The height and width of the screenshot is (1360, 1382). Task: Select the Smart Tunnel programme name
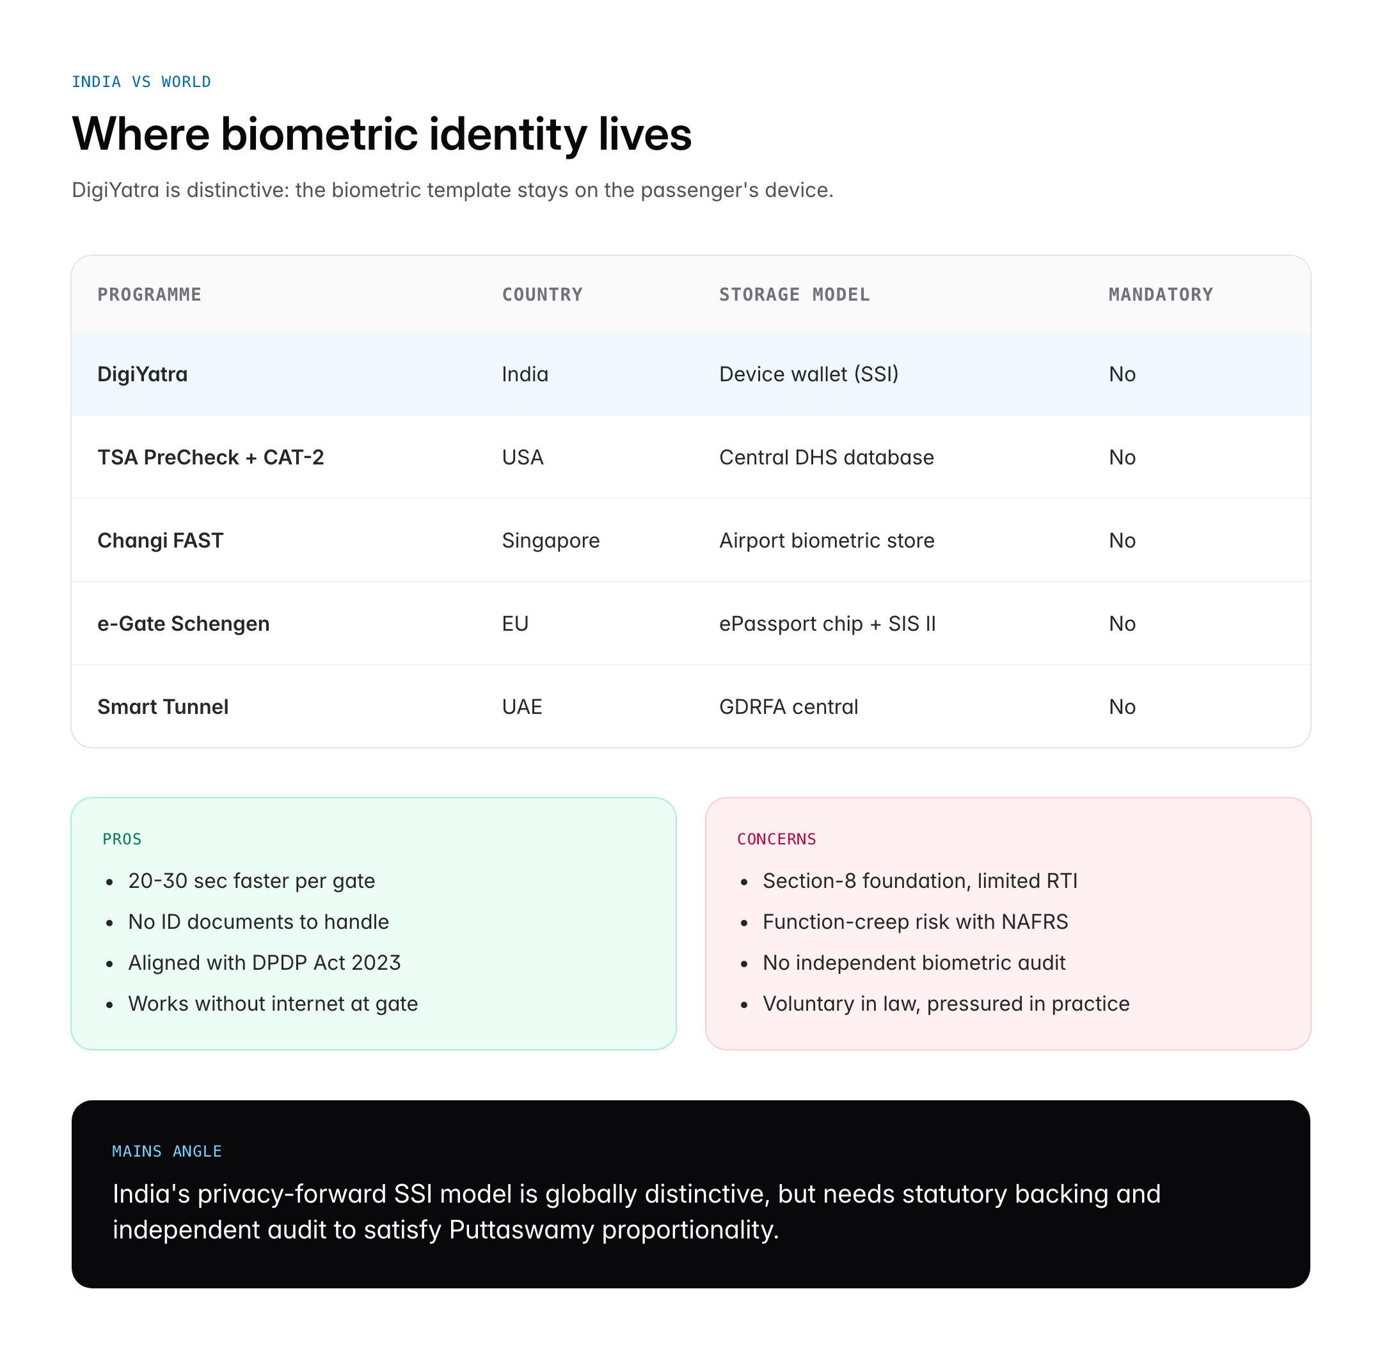(x=163, y=706)
